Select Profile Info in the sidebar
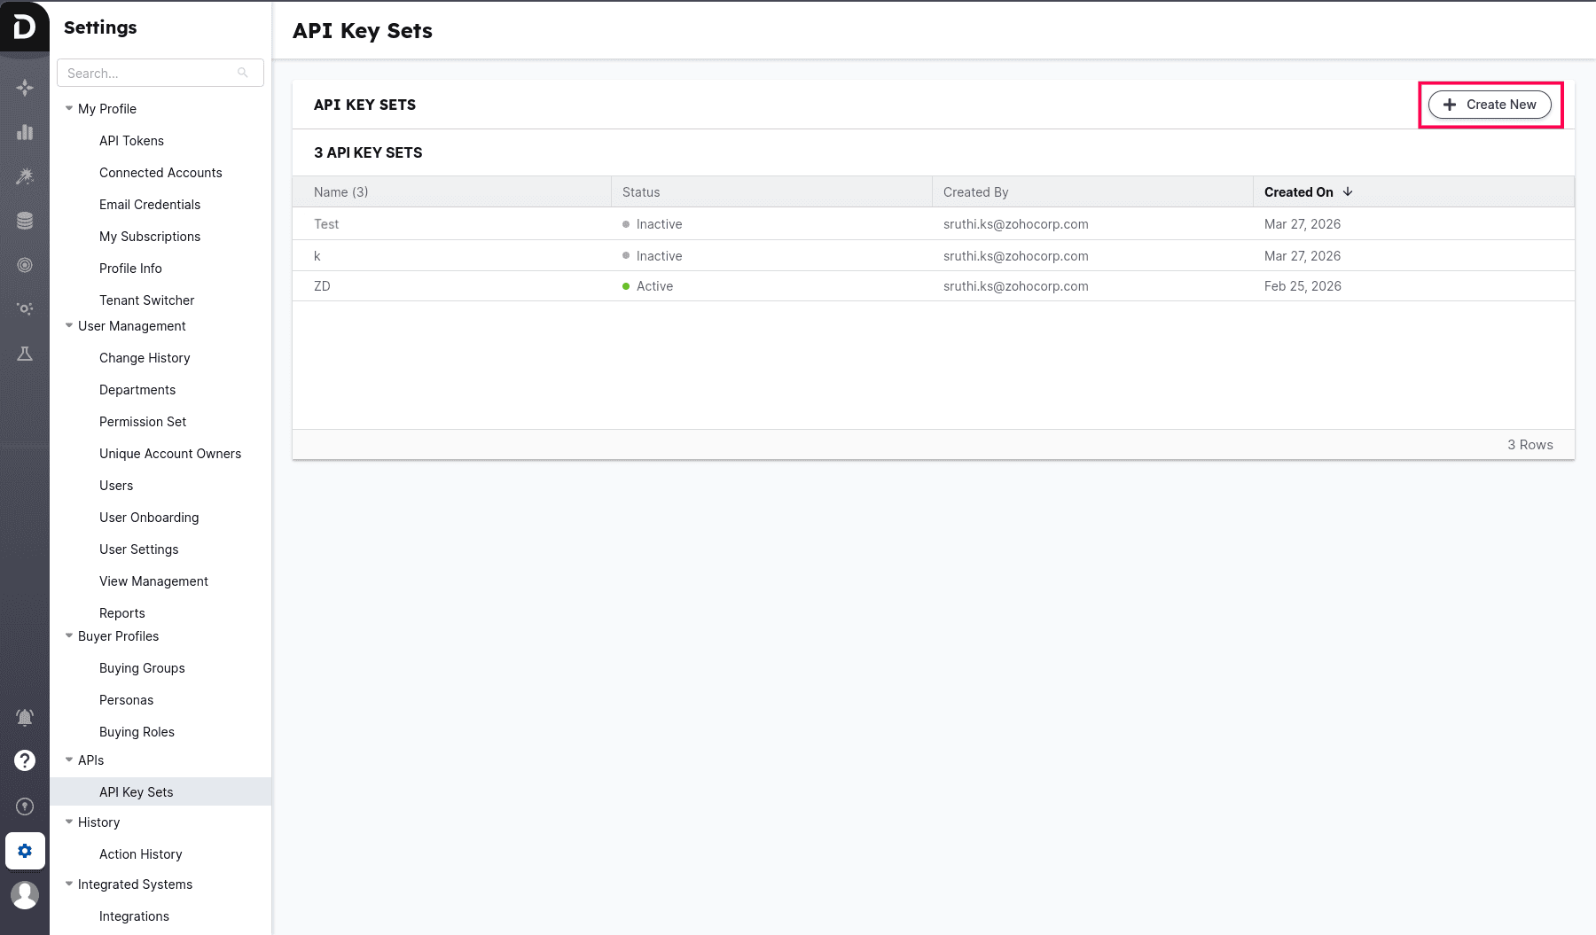Screen dimensions: 1596x935 130,269
